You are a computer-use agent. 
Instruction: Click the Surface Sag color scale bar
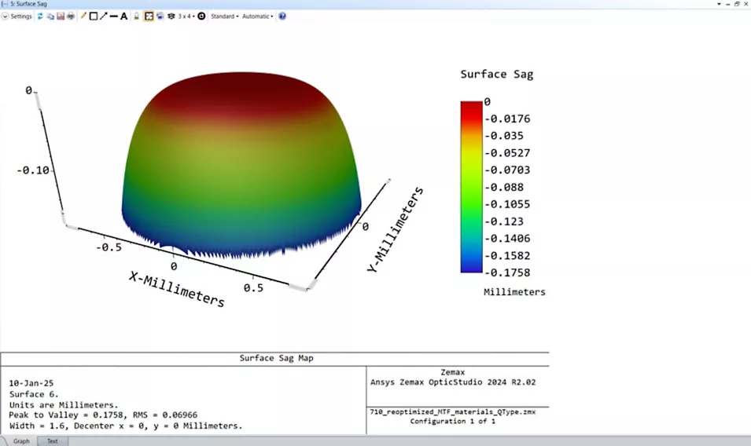pyautogui.click(x=471, y=187)
